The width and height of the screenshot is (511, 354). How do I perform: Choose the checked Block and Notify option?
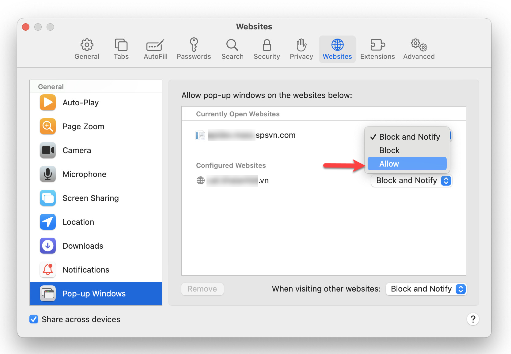point(409,137)
